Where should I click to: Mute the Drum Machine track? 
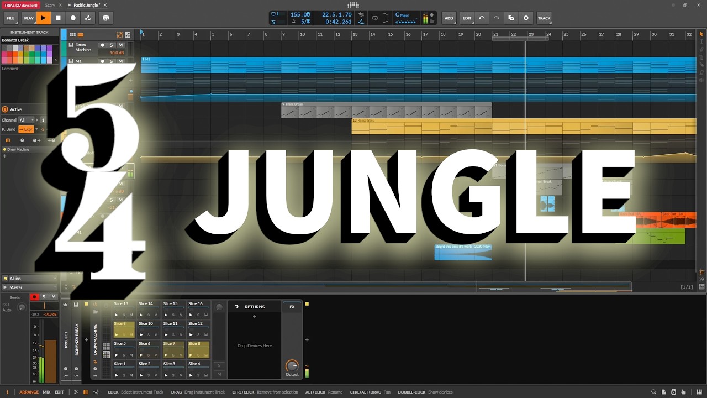pyautogui.click(x=120, y=45)
